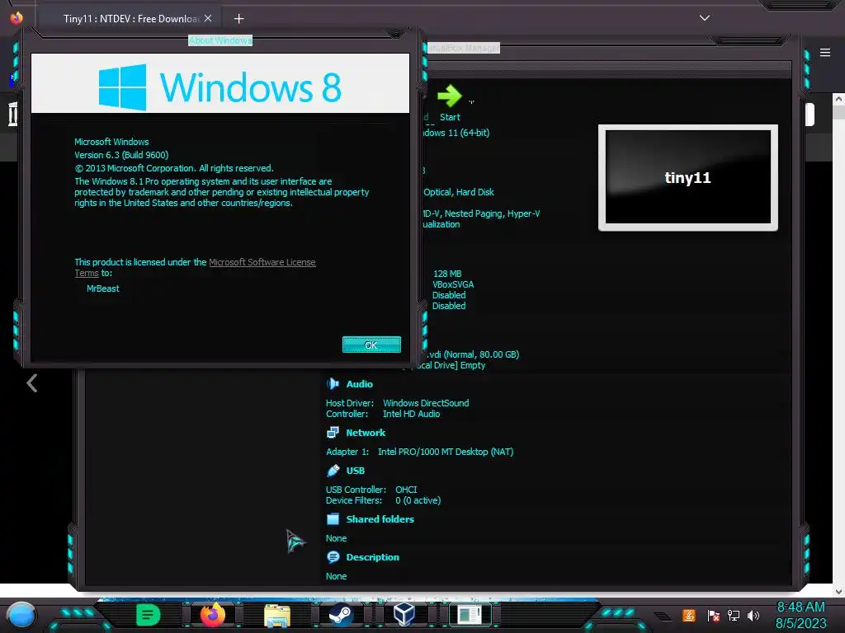Viewport: 845px width, 633px height.
Task: Open the Start orb on the taskbar
Action: [21, 615]
